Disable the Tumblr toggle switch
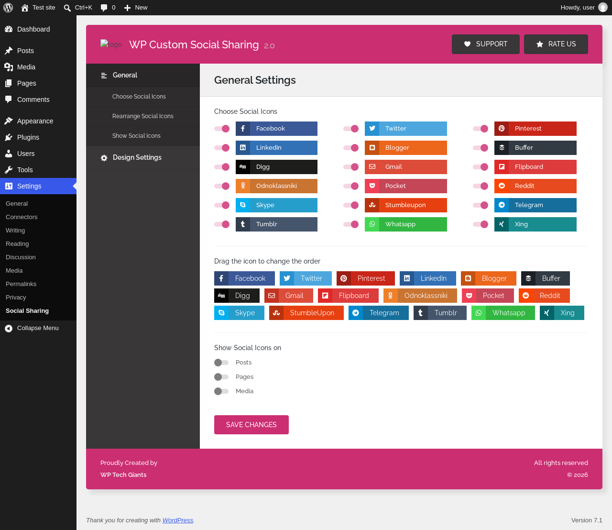 click(222, 224)
